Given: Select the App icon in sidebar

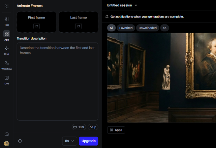Looking at the screenshot, I should [x=7, y=36].
